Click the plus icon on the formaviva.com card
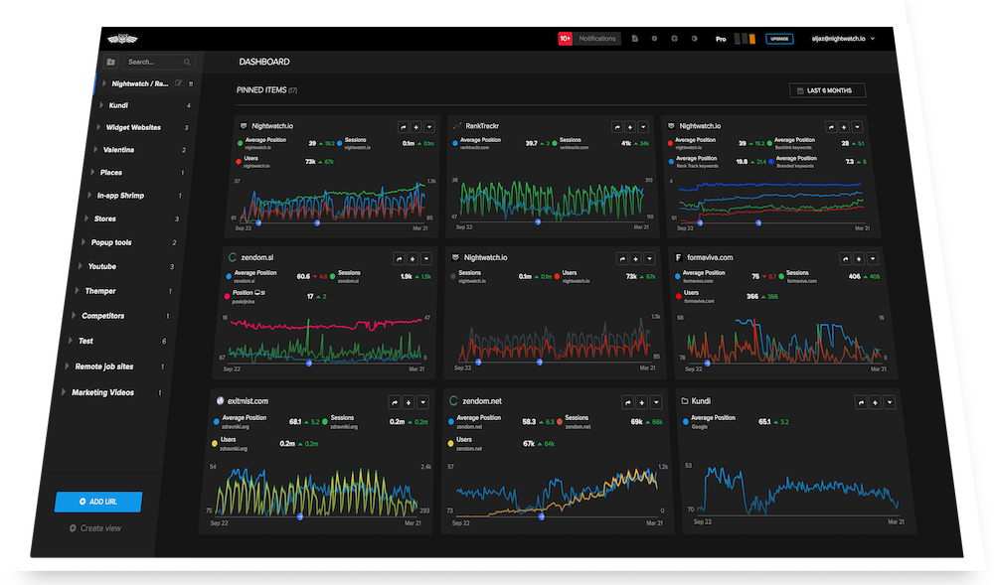 click(859, 258)
